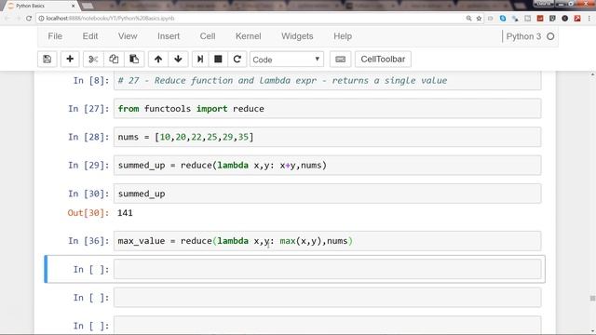Insert a new cell below with plus icon
This screenshot has width=596, height=335.
click(x=70, y=60)
